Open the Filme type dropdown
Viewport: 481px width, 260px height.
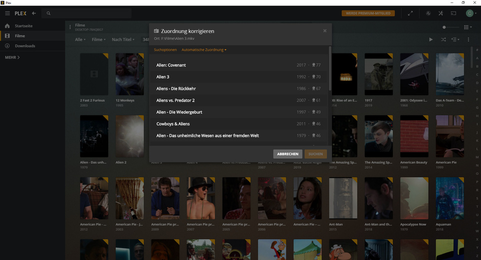tap(99, 39)
